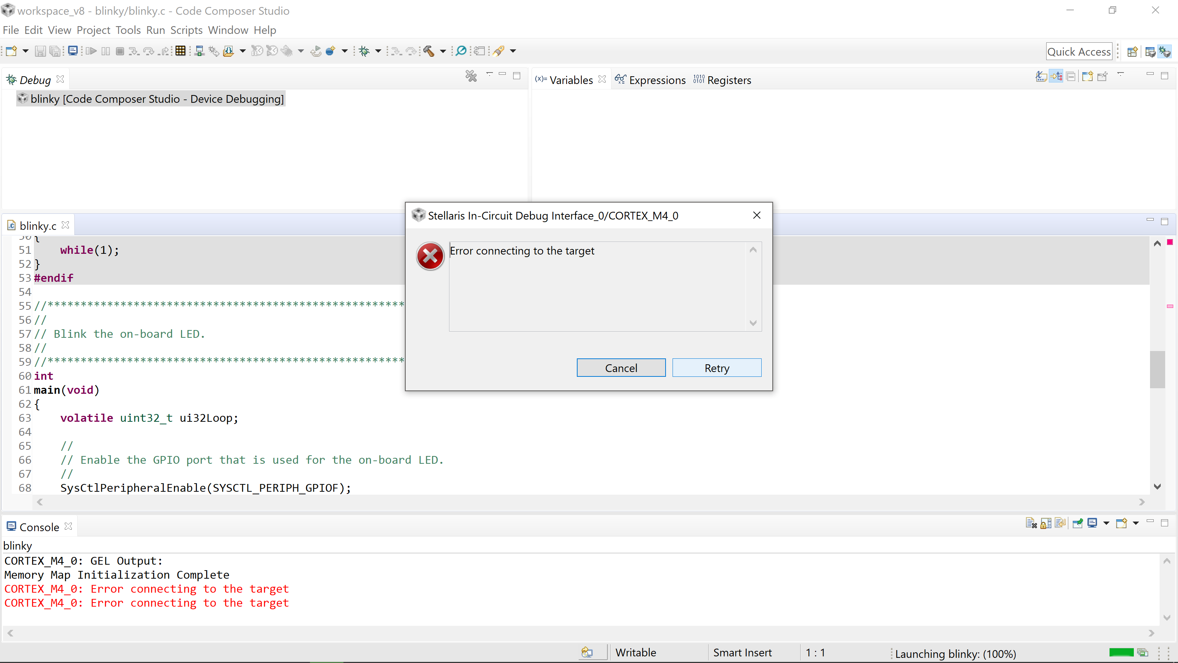Click Retry in the error dialog

[717, 368]
